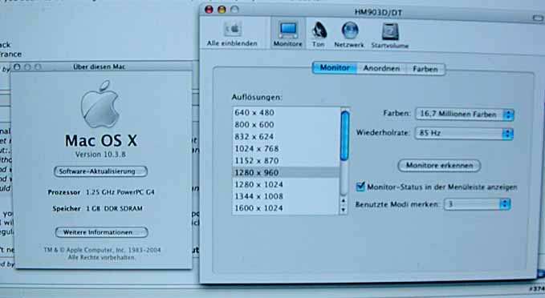Click the resolution list scrollbar thumb
This screenshot has width=545, height=298.
(x=344, y=136)
